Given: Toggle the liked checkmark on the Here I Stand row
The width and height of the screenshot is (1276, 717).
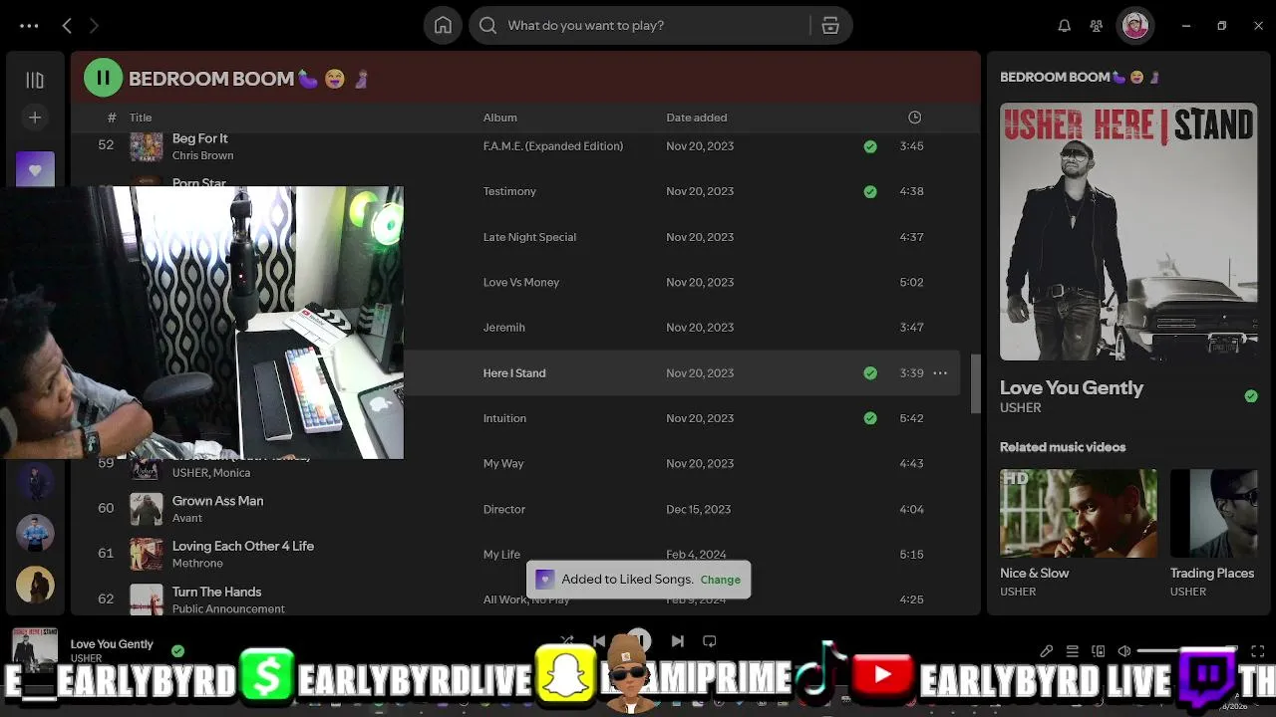Looking at the screenshot, I should click(x=870, y=372).
